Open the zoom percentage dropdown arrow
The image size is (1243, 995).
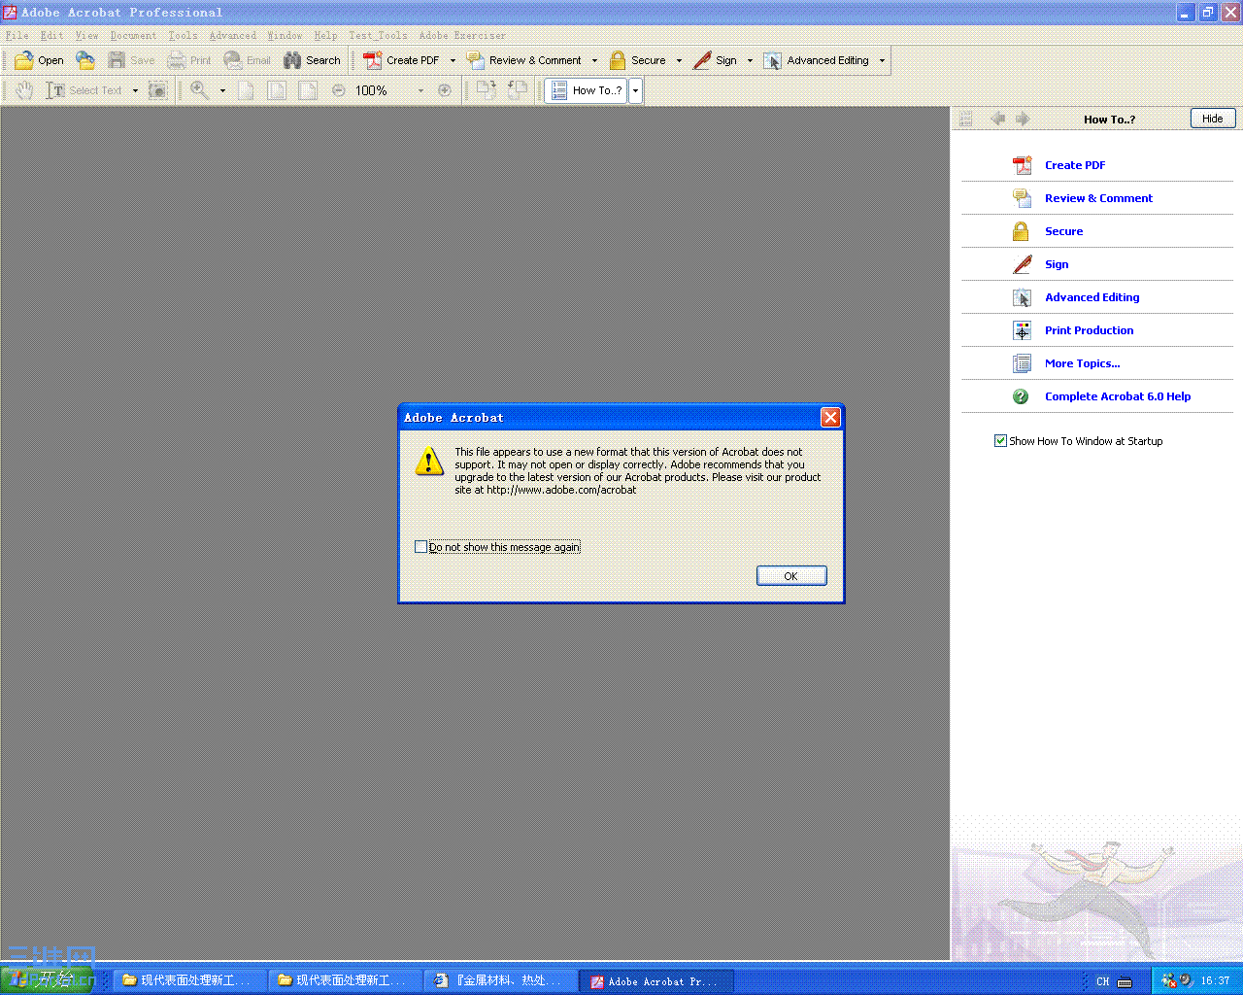click(x=420, y=90)
